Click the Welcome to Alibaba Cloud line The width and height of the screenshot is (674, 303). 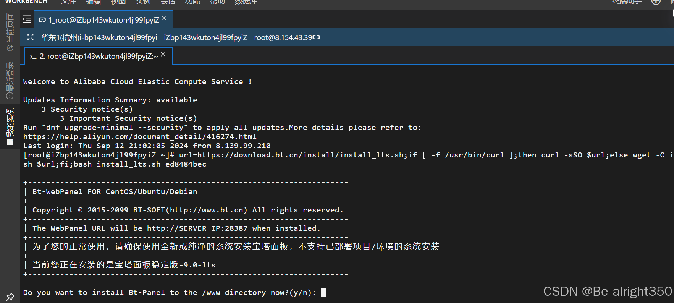tap(137, 81)
